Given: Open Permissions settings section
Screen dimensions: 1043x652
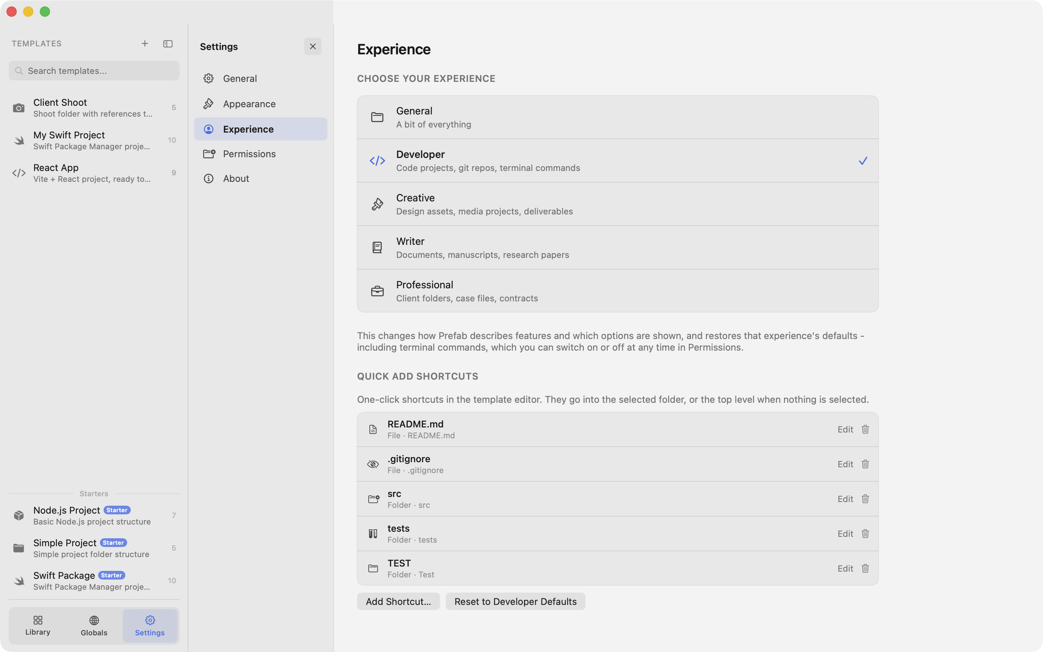Looking at the screenshot, I should [x=261, y=154].
